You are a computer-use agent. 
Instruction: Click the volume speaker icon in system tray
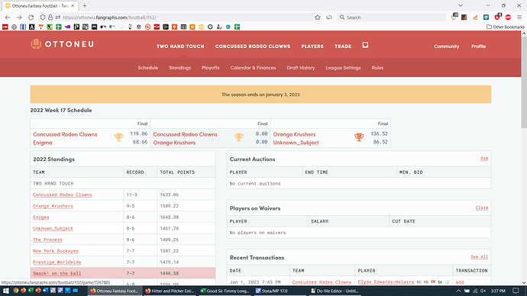point(483,291)
